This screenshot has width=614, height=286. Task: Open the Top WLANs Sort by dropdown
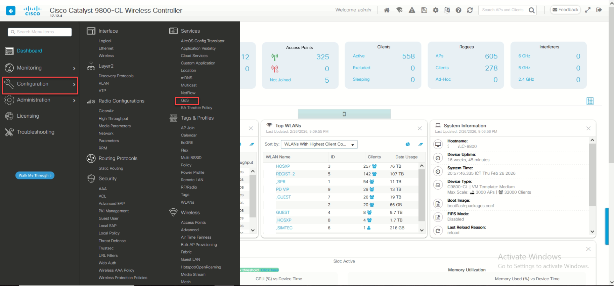pos(319,144)
